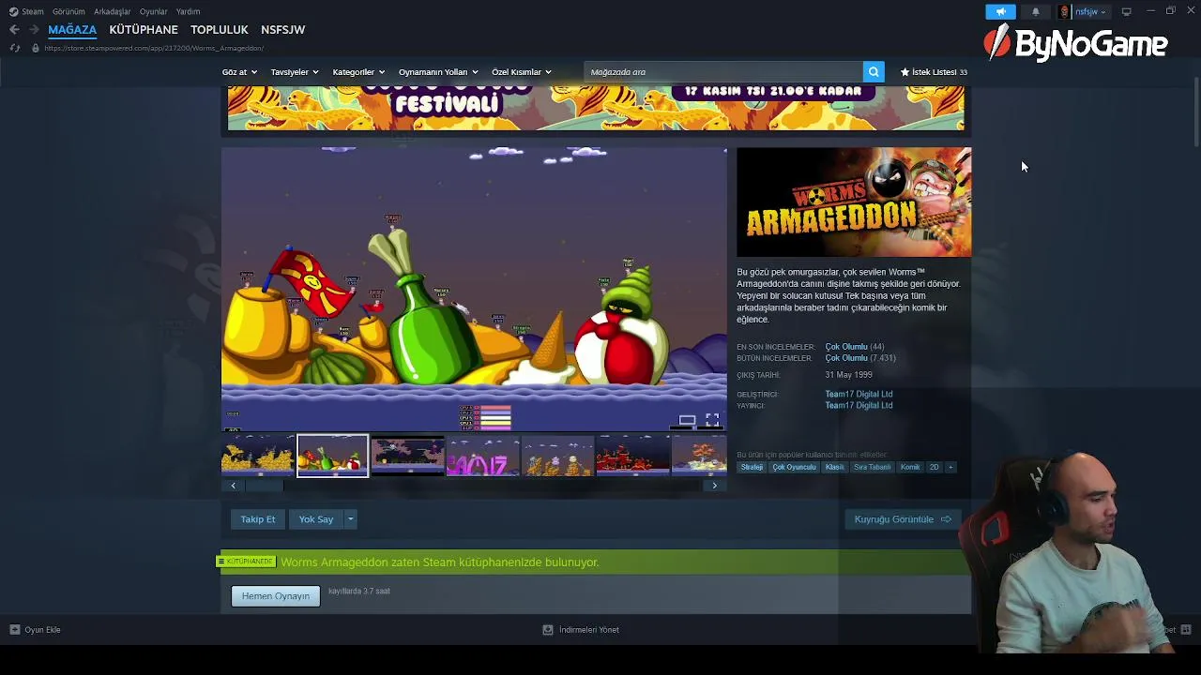Open screenshot in fullscreen mode icon
Viewport: 1201px width, 675px height.
(712, 420)
